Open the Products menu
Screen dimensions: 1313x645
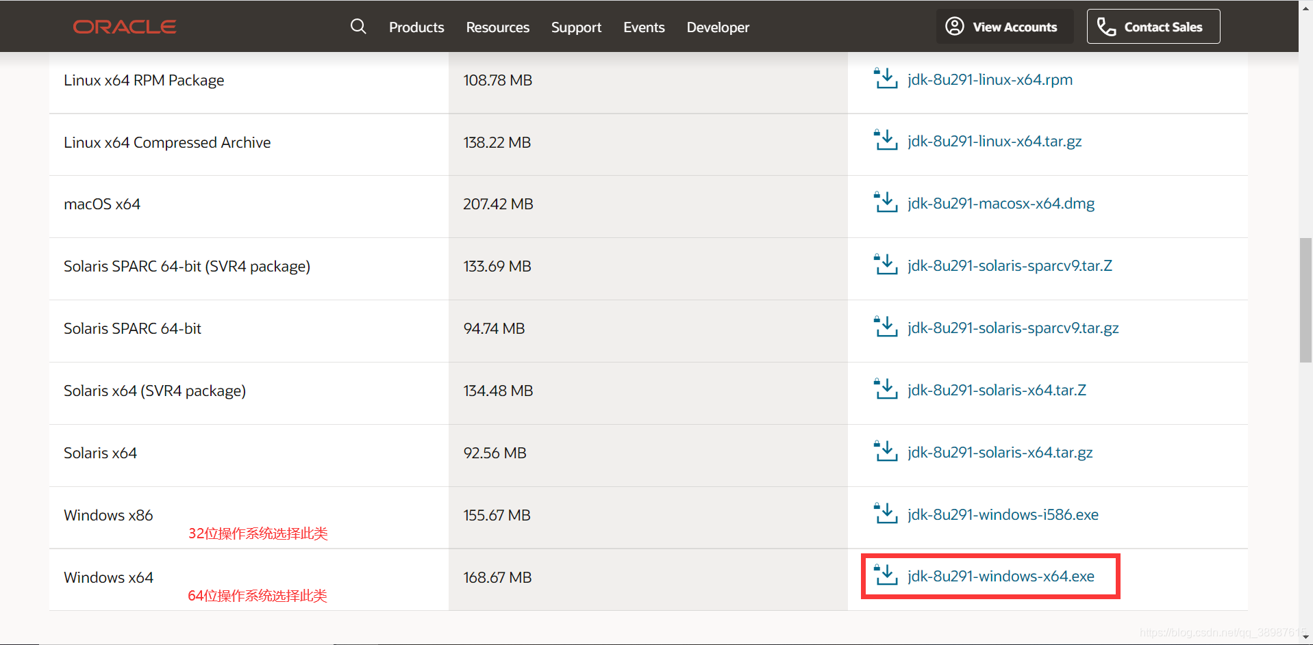416,27
